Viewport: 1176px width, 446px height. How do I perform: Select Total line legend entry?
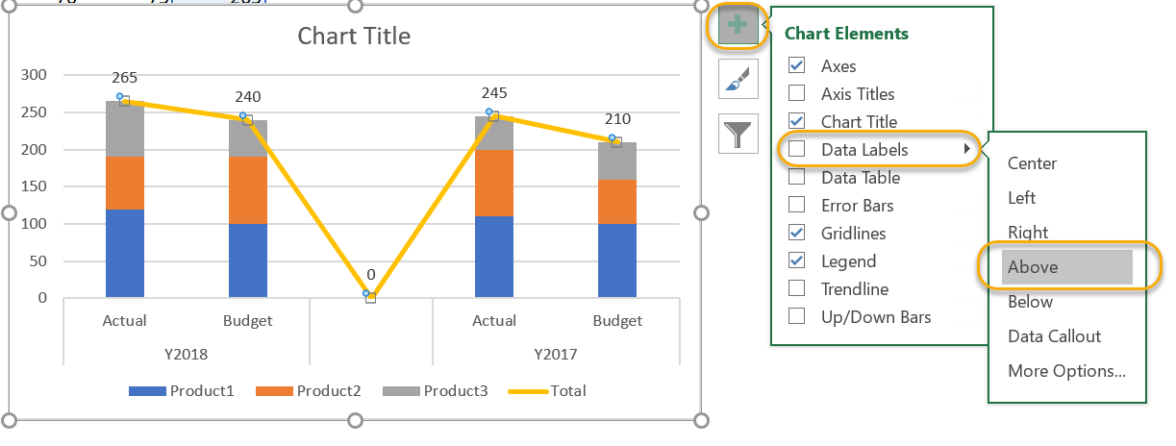pos(547,391)
